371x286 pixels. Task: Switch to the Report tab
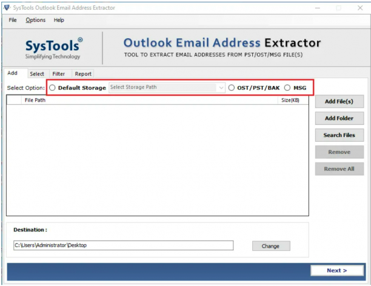(x=83, y=74)
